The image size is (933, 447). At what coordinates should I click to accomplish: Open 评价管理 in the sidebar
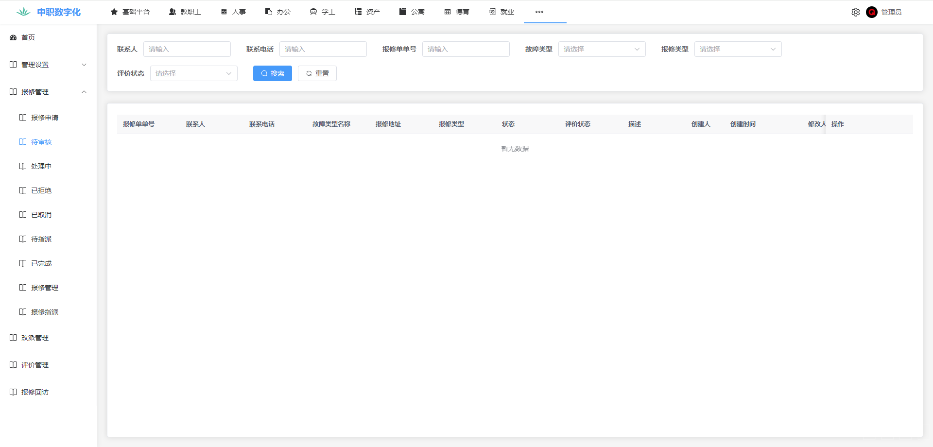tap(35, 365)
